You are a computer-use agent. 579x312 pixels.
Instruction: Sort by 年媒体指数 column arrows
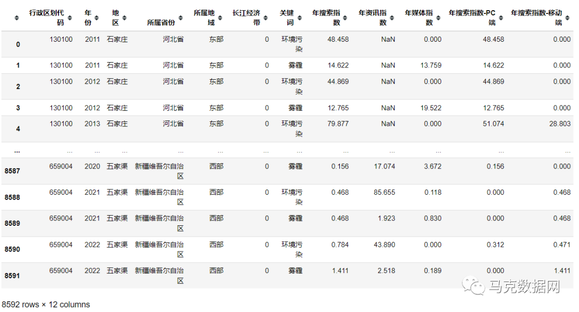[x=439, y=18]
